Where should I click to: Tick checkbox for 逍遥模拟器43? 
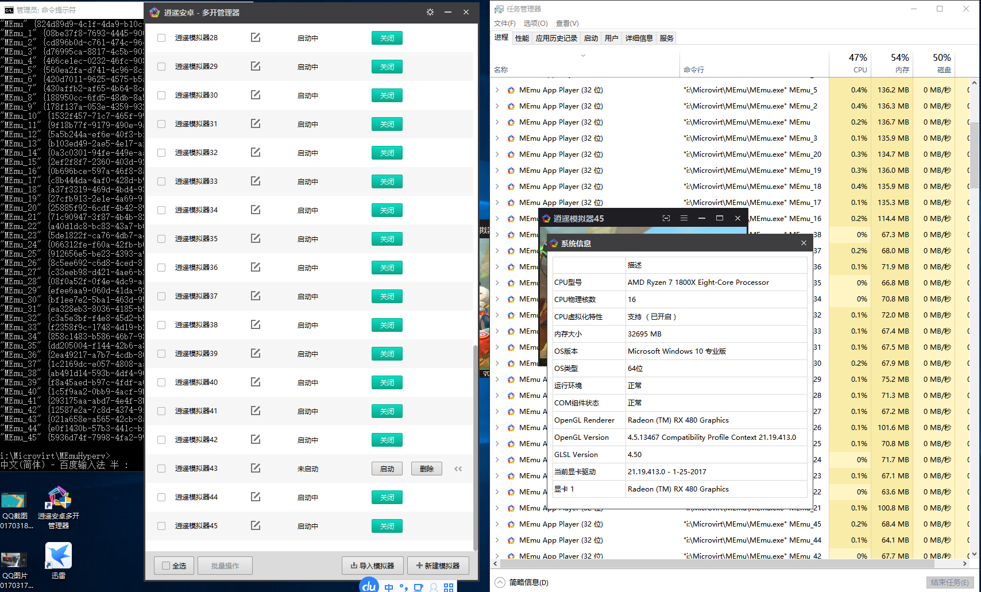tap(161, 469)
